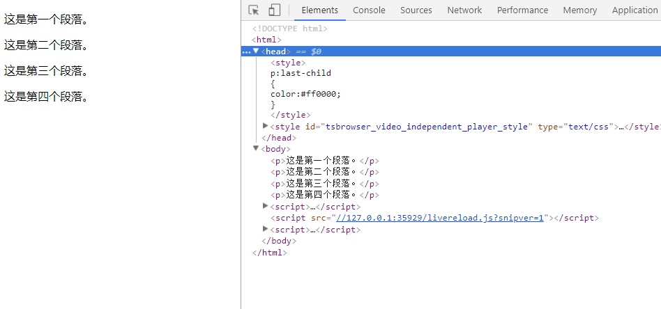Click rendered paragraph 这是第二个段落 on the page

[x=47, y=45]
